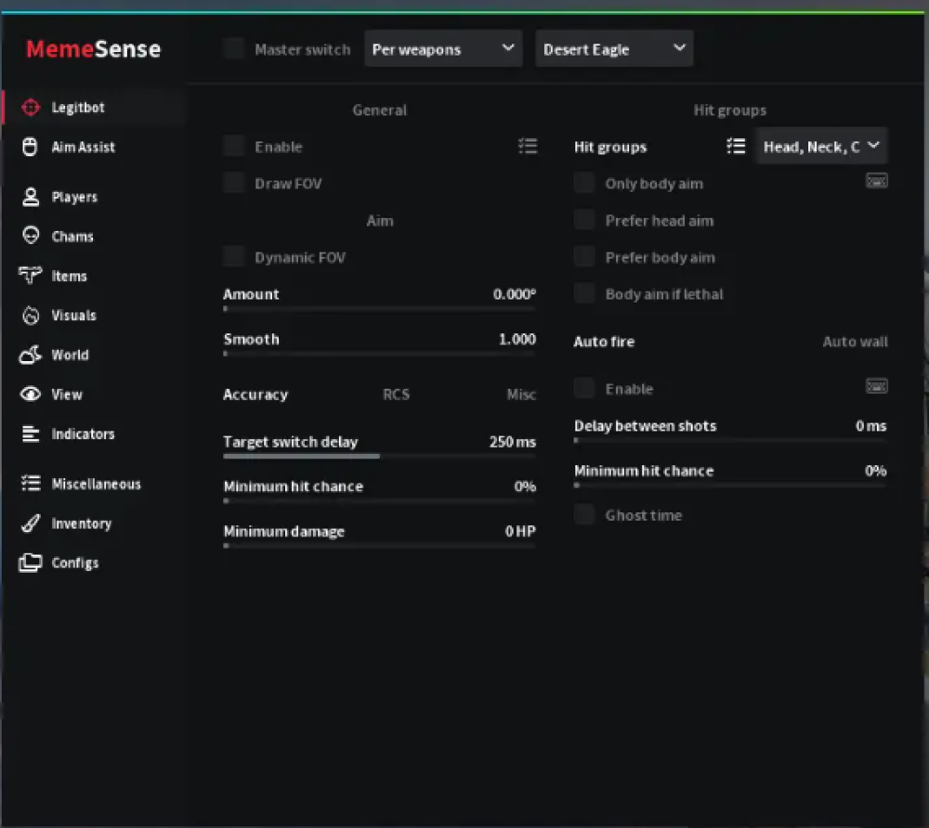The width and height of the screenshot is (929, 828).
Task: Click the Target switch delay slider
Action: pos(379,456)
